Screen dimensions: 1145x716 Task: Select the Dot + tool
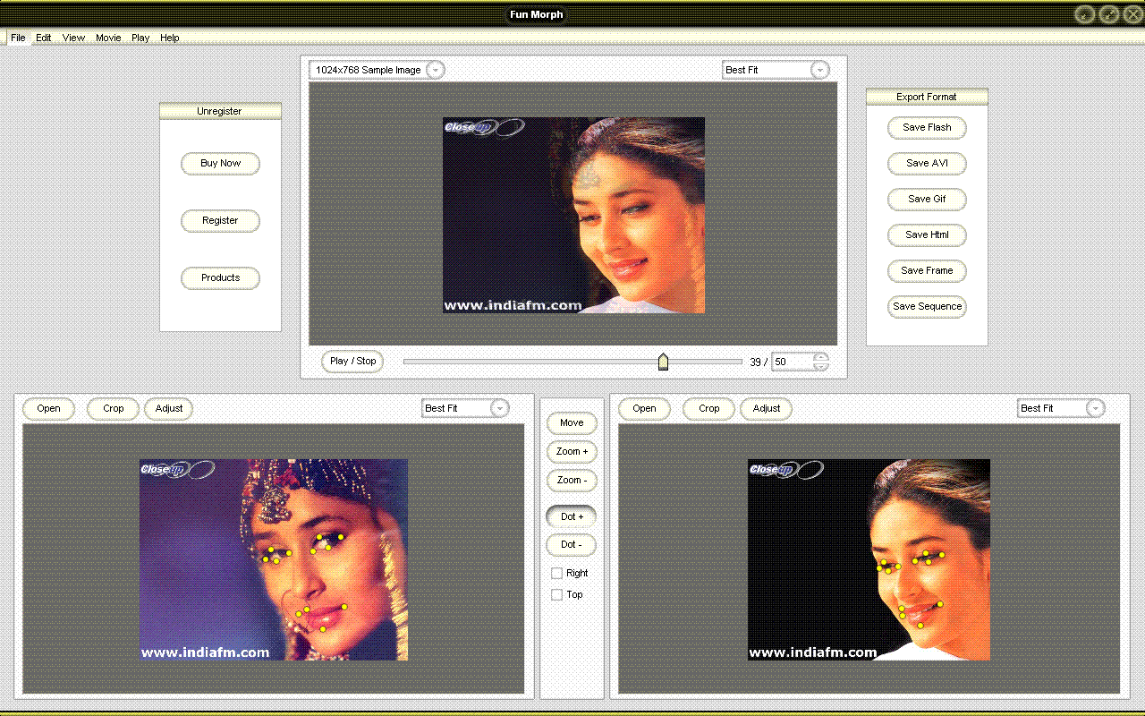point(572,516)
